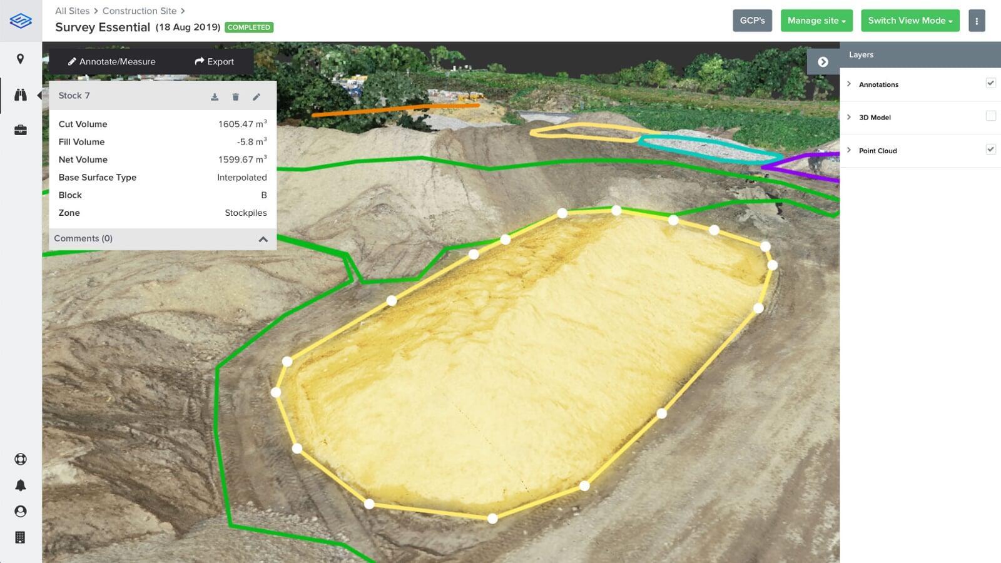Open the Switch View Mode dropdown
Viewport: 1001px width, 563px height.
pyautogui.click(x=910, y=21)
